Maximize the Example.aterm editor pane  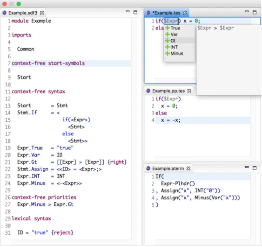[x=255, y=168]
